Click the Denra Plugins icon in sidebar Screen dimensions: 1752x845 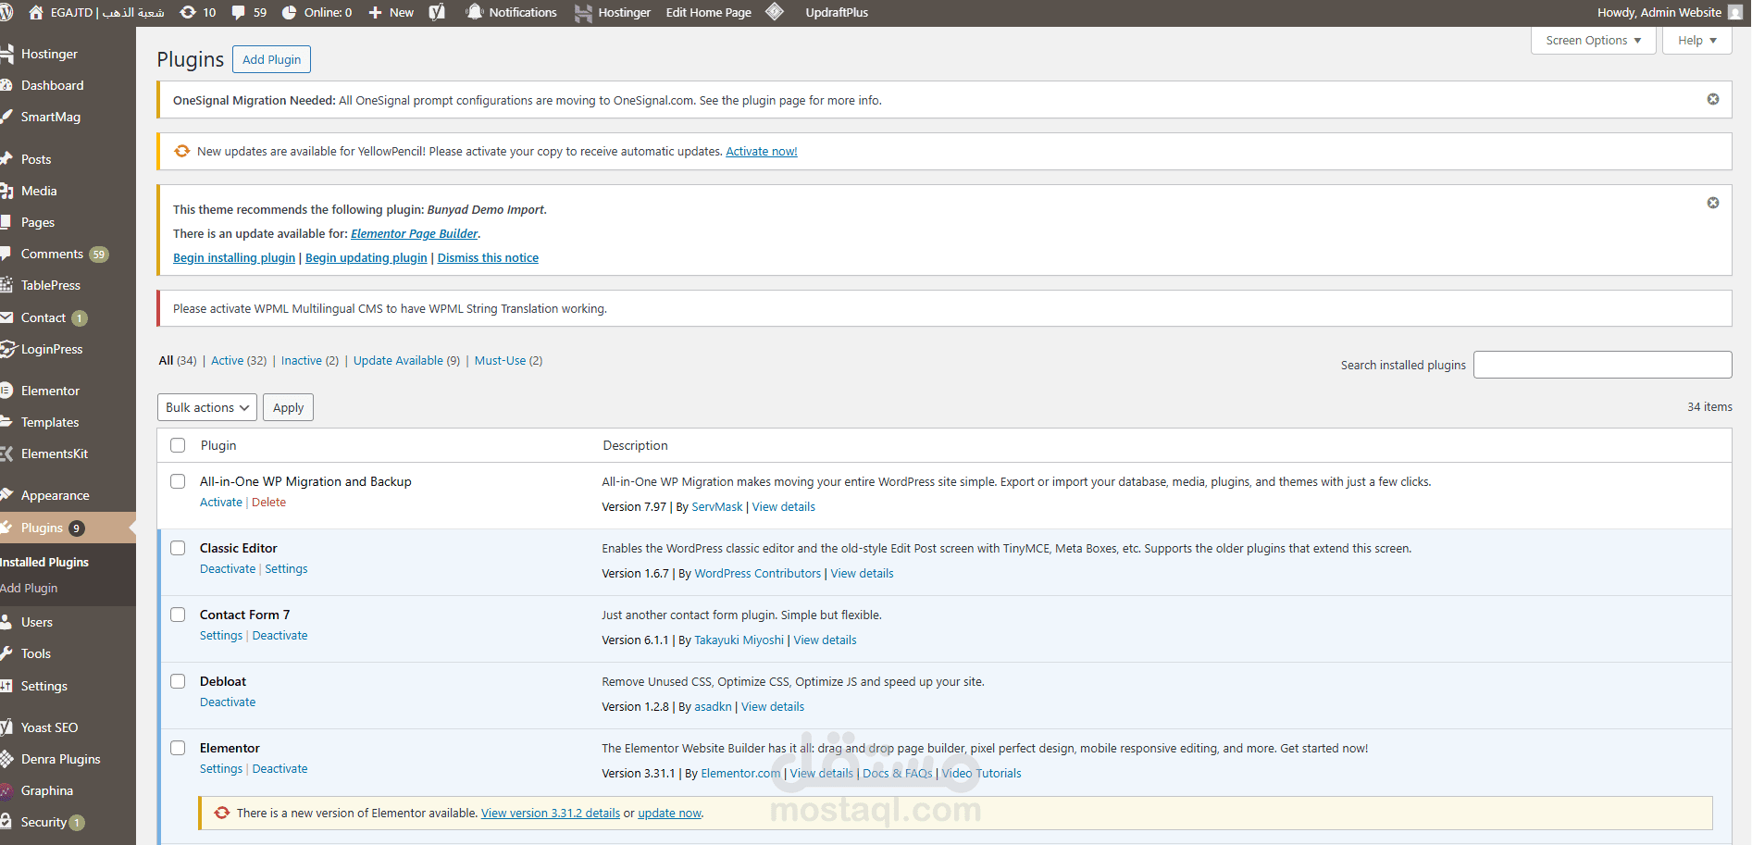[x=6, y=759]
